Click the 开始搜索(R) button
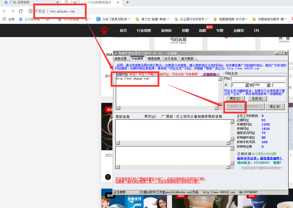This screenshot has width=293, height=208. 235,106
